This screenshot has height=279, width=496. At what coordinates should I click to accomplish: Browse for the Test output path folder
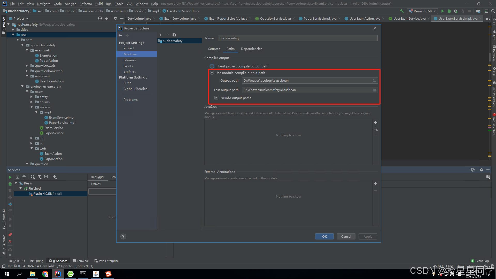(374, 90)
